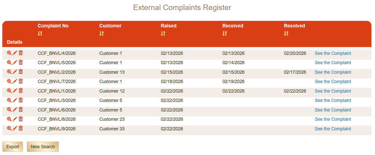
Task: View details for CCF_BNVL/6/2026 magnifier
Action: coord(9,109)
